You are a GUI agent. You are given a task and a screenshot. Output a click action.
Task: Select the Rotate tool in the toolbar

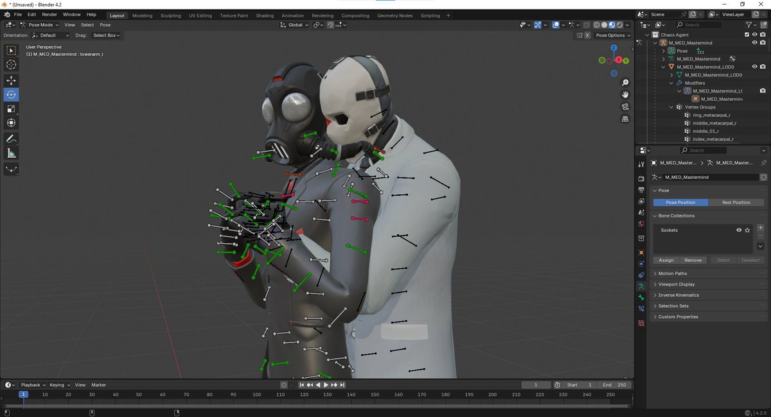point(12,94)
